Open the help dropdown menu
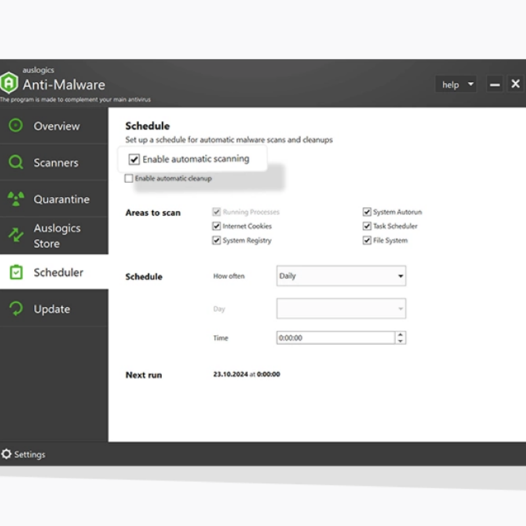 [456, 84]
